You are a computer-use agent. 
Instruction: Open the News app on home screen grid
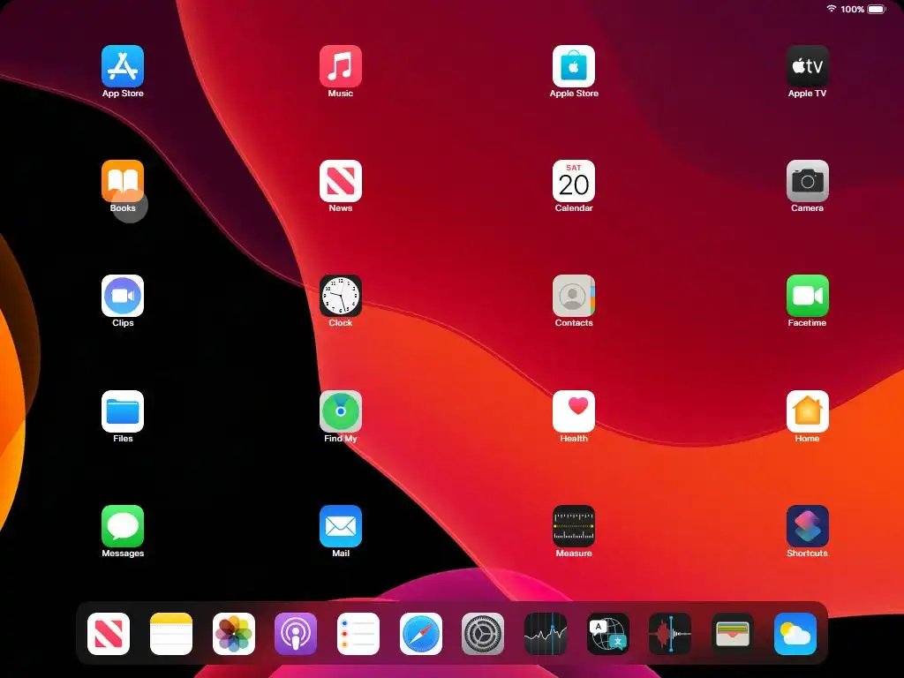tap(341, 181)
